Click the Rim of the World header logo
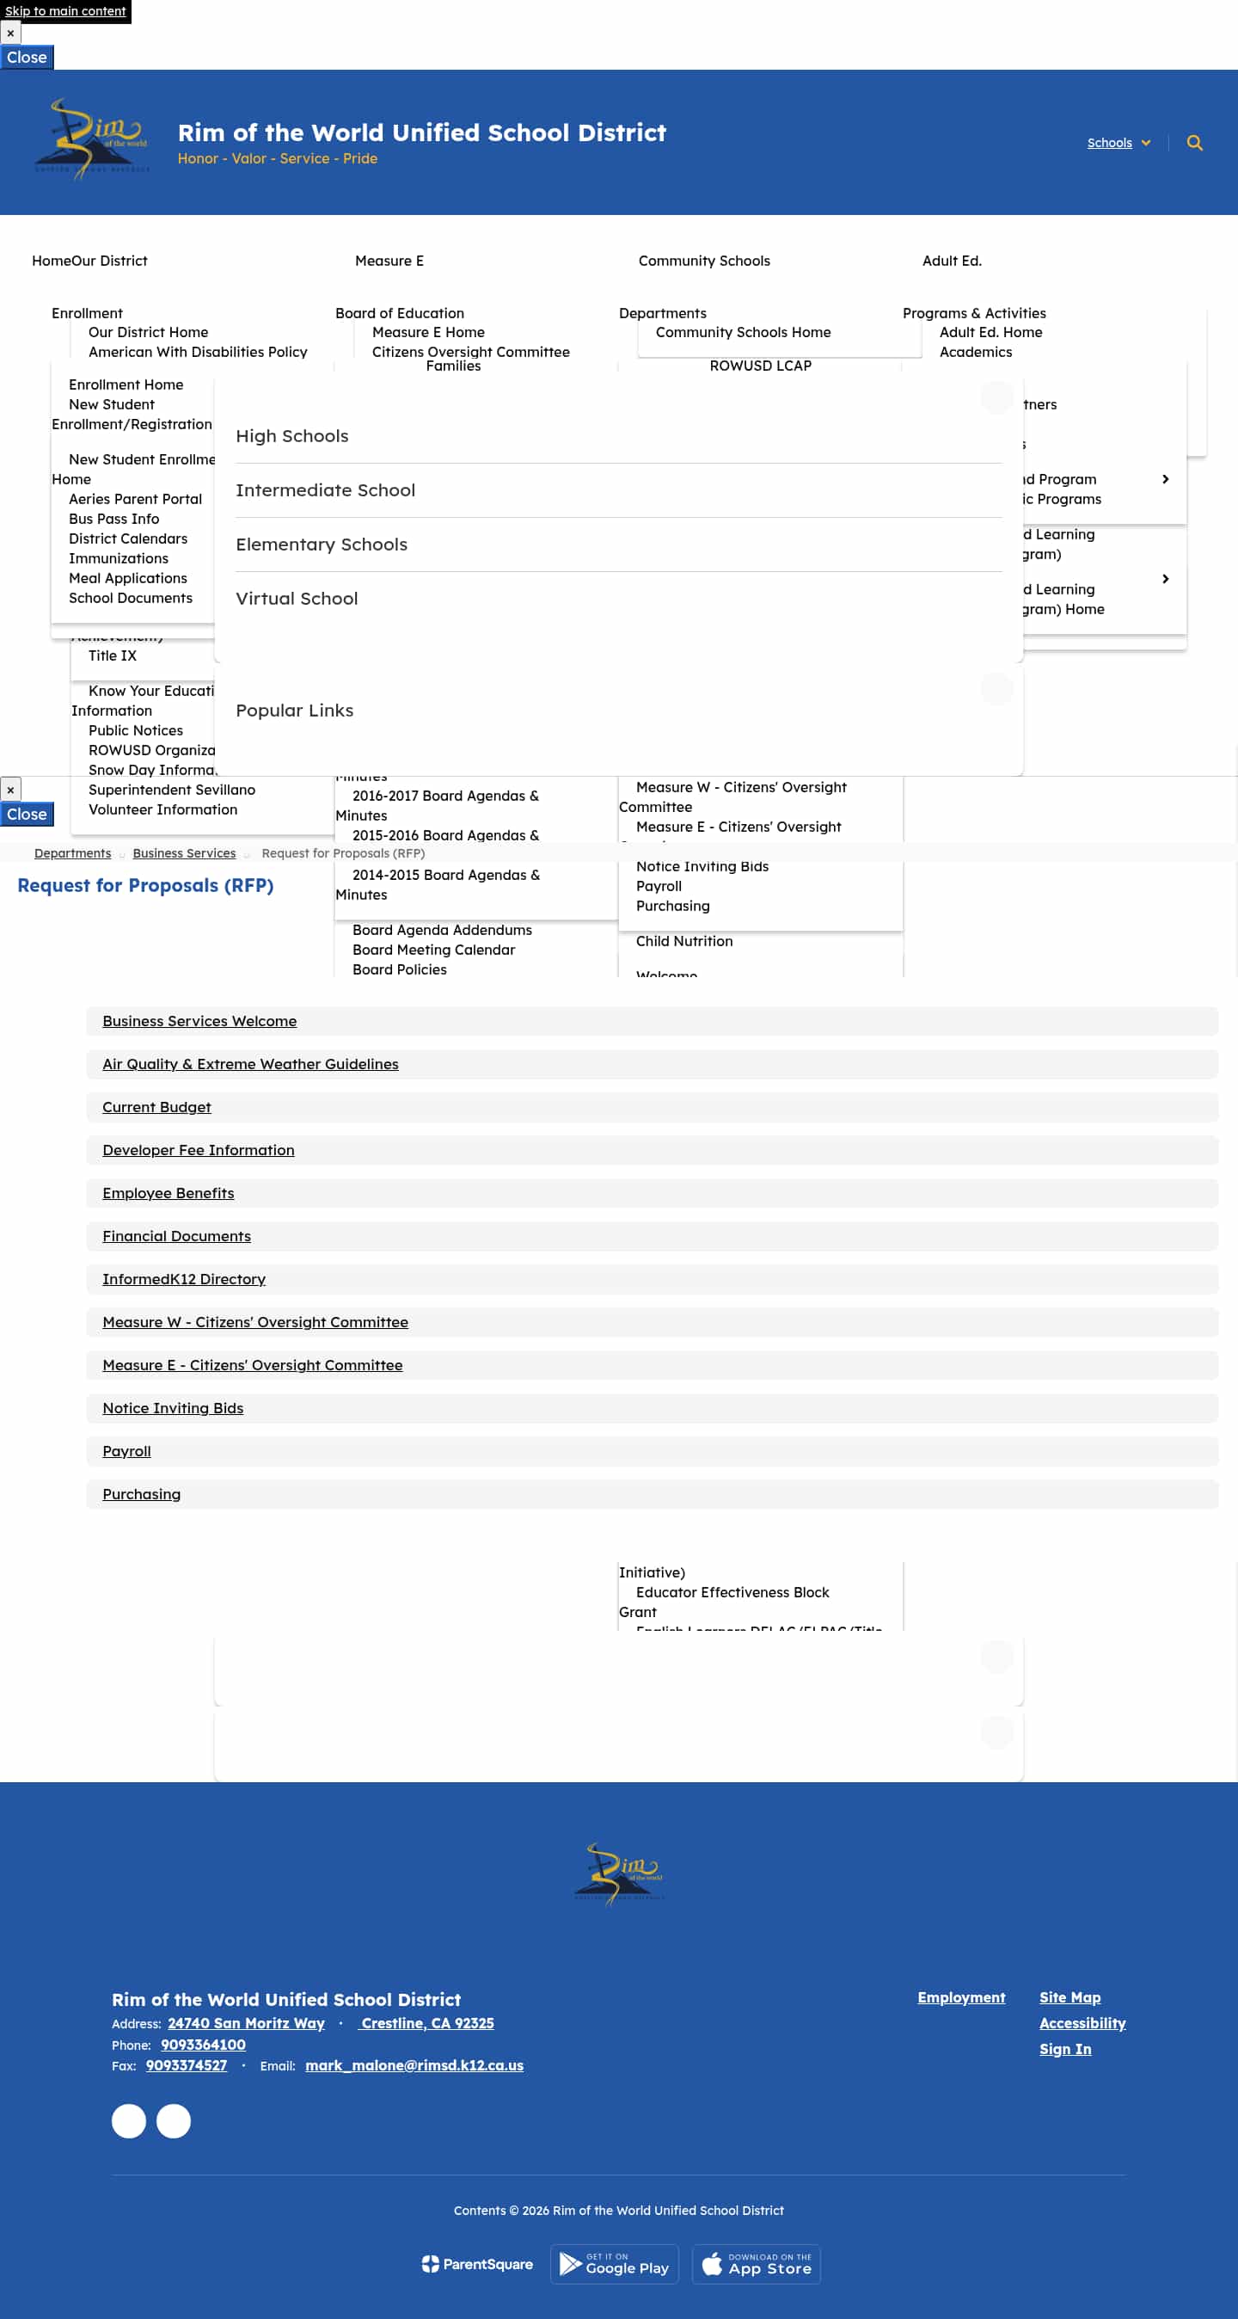The height and width of the screenshot is (2319, 1238). point(93,139)
